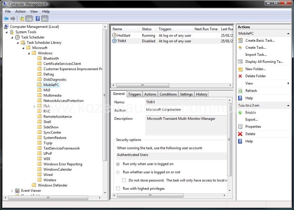Switch to the Triggers tab
This screenshot has width=294, height=210.
pos(134,94)
